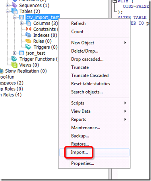Open the Scripts submenu arrow
The width and height of the screenshot is (151, 181).
point(125,103)
